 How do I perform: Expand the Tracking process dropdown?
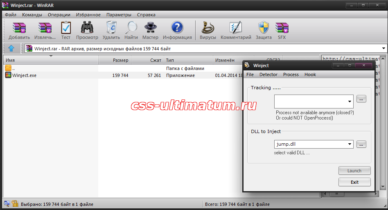tap(350, 102)
